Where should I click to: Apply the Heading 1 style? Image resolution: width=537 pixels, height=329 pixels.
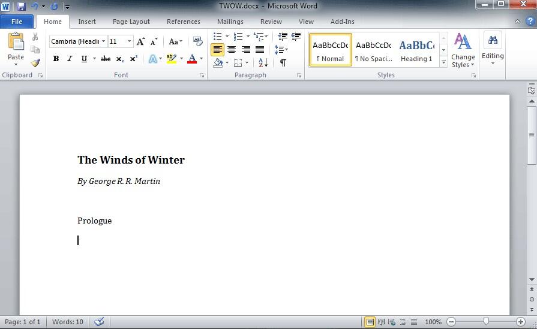click(x=416, y=50)
